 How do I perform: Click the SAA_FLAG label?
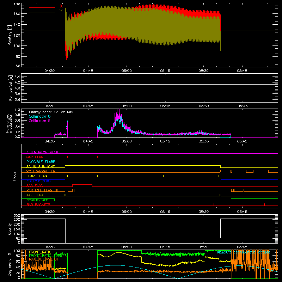tap(35, 185)
